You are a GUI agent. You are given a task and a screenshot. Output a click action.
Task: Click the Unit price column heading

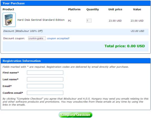tap(115, 9)
